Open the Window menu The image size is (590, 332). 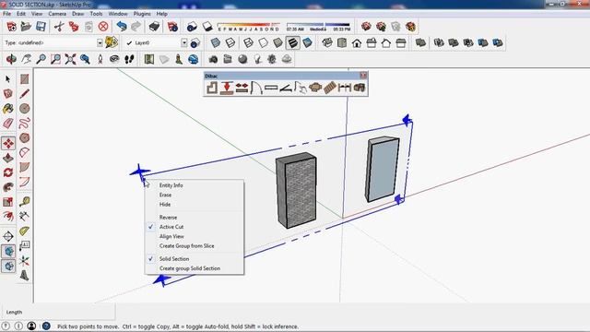(x=118, y=14)
